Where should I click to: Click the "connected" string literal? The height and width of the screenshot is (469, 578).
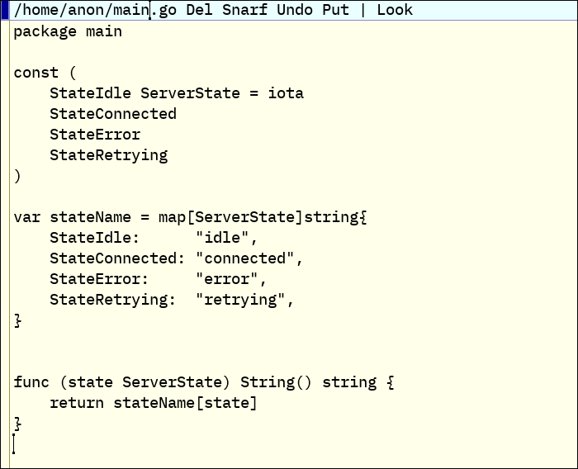click(244, 258)
